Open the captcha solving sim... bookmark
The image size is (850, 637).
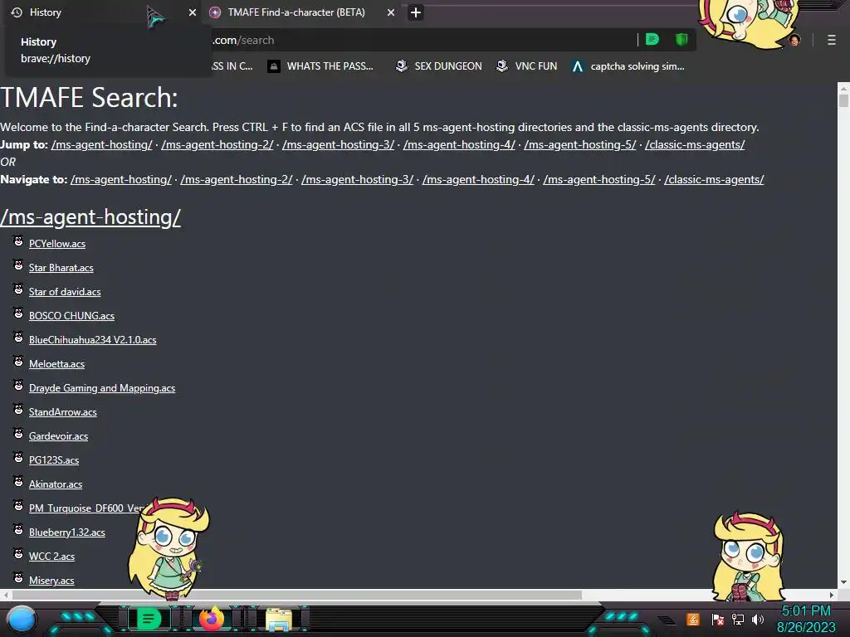click(628, 66)
